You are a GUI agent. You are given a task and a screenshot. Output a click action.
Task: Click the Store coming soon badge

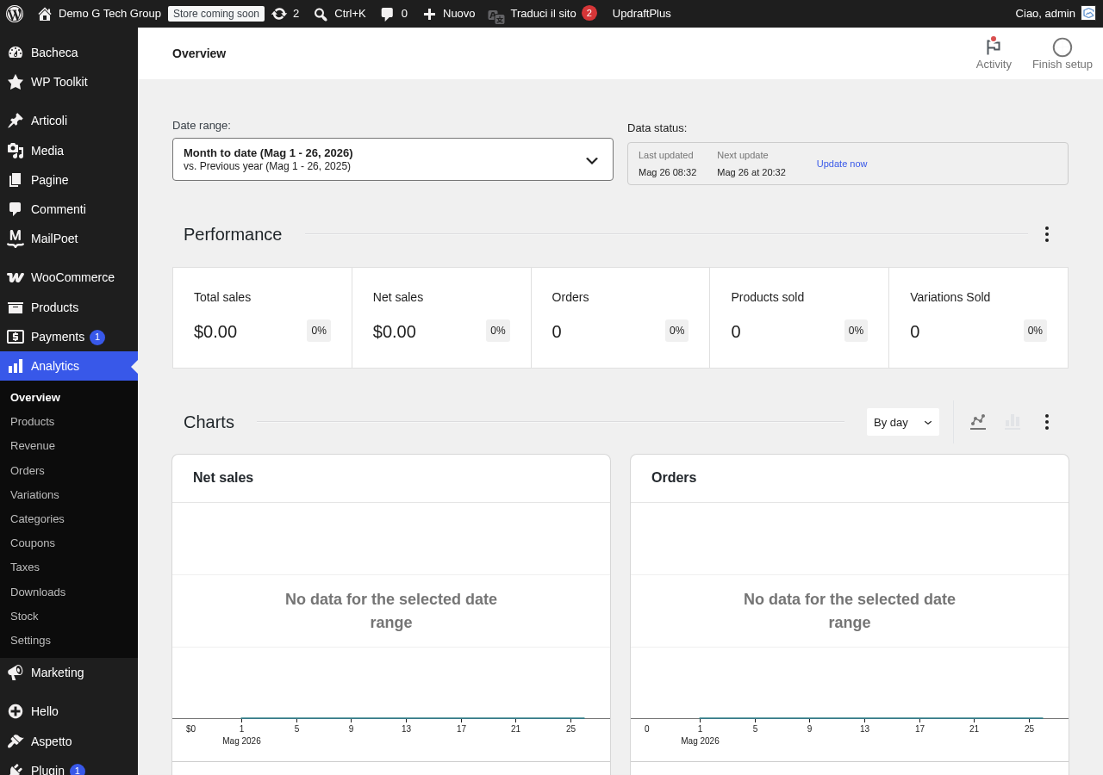tap(216, 14)
